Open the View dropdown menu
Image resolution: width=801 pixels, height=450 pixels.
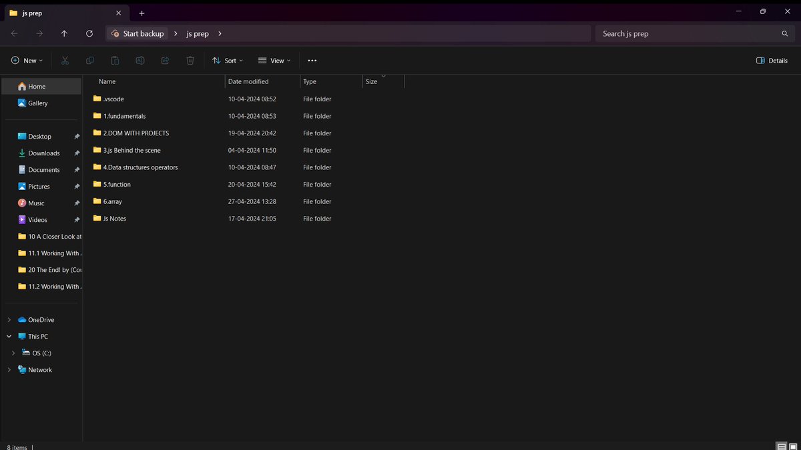(x=274, y=61)
